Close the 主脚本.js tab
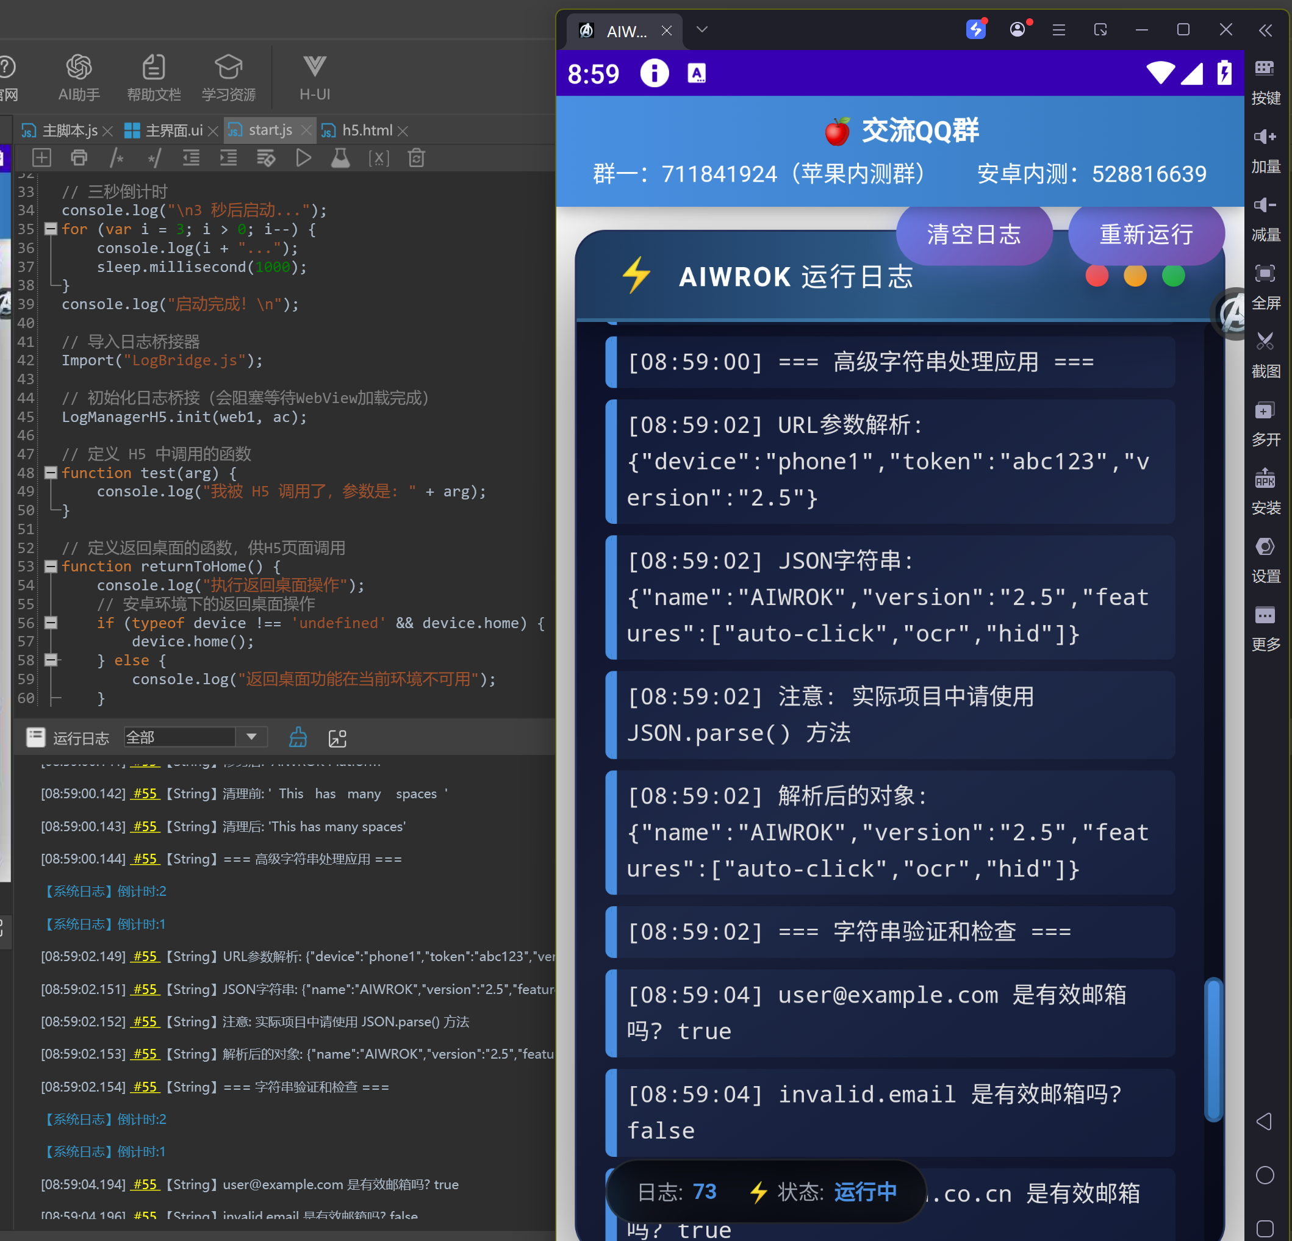 pos(109,131)
